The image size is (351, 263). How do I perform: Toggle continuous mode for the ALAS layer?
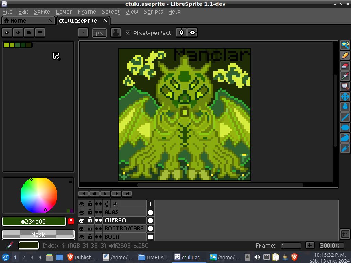pyautogui.click(x=98, y=212)
